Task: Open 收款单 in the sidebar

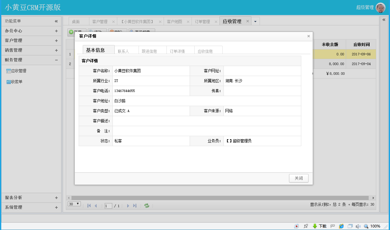Action: coord(17,82)
